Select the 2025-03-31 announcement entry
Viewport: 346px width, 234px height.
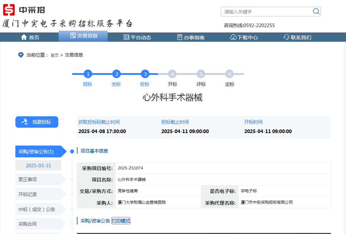38,165
